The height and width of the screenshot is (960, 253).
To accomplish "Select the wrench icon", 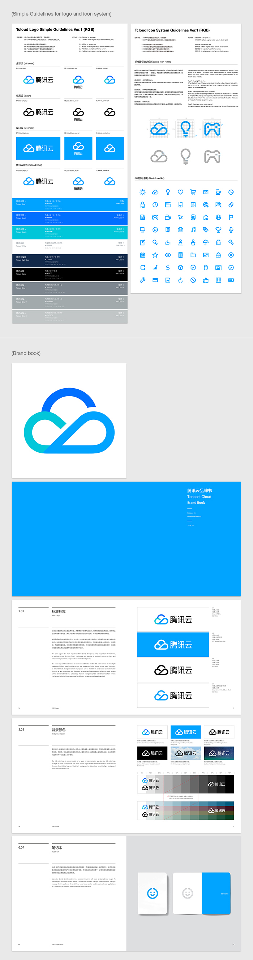I will coord(142,280).
